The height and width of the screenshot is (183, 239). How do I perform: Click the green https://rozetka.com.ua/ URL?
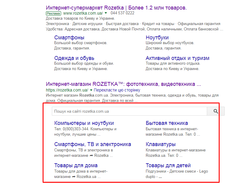[x=67, y=90]
